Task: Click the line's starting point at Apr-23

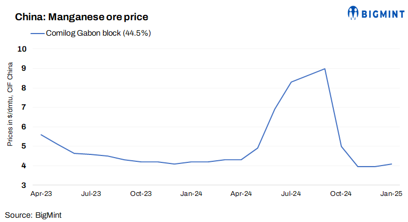Action: (x=41, y=135)
